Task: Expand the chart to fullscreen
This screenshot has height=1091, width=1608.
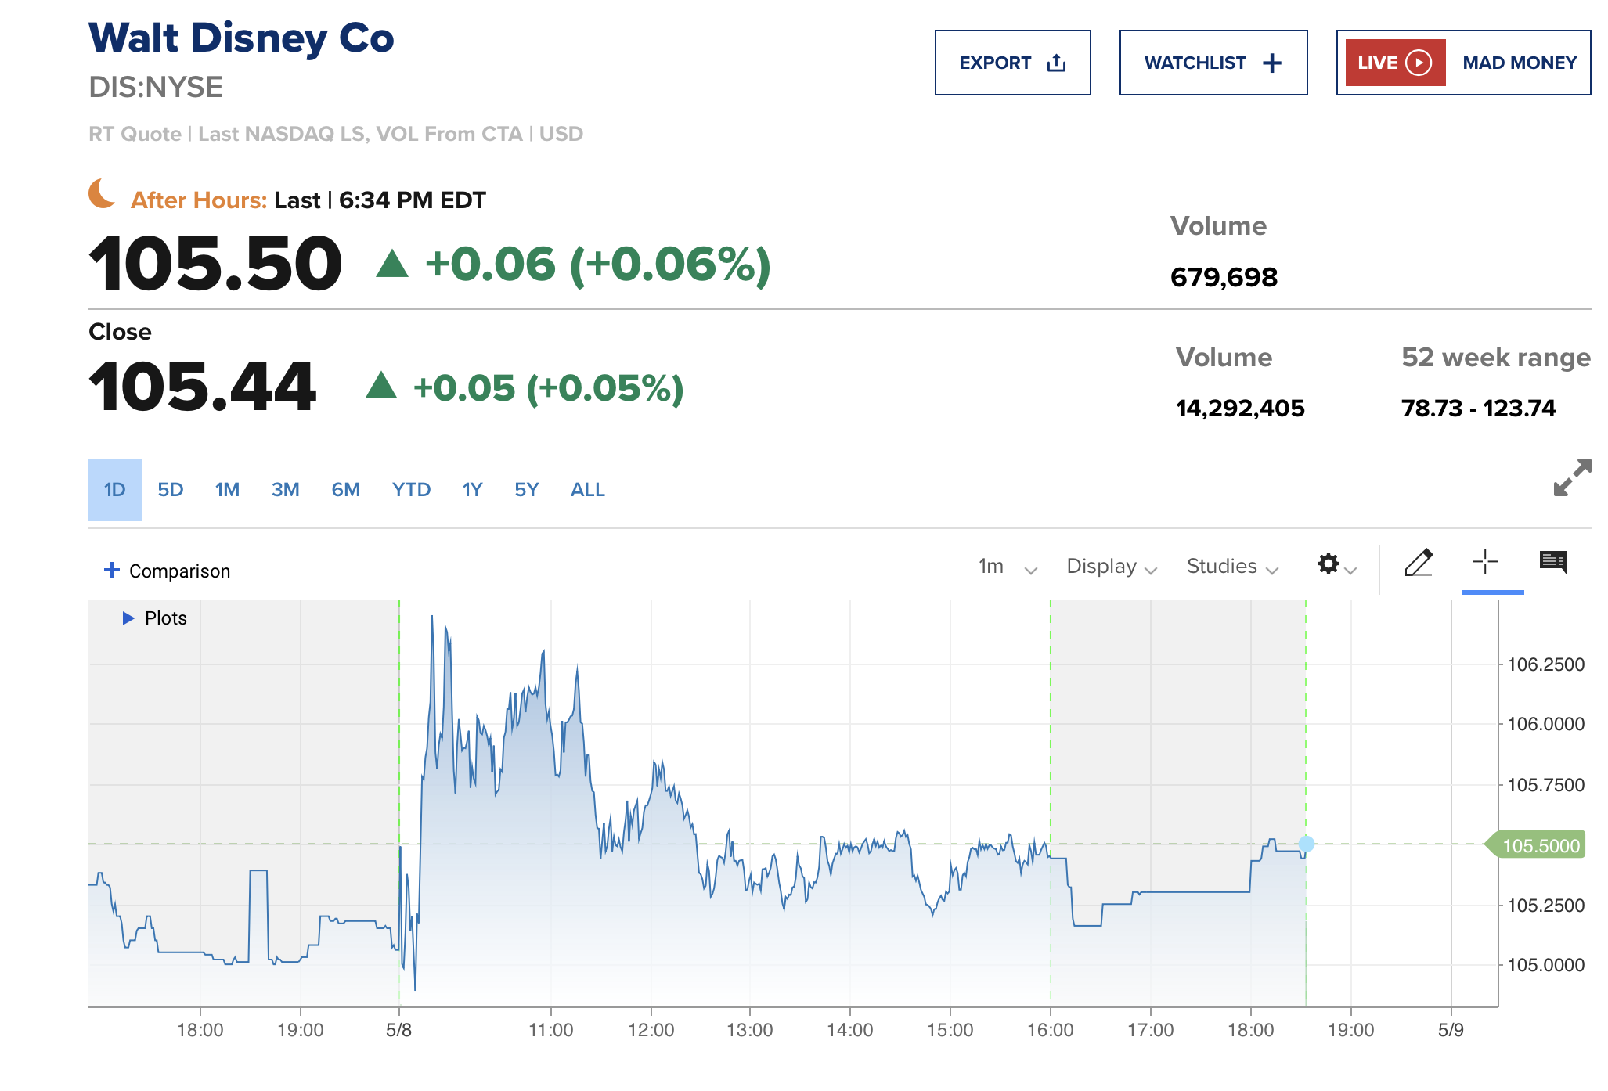Action: (x=1572, y=477)
